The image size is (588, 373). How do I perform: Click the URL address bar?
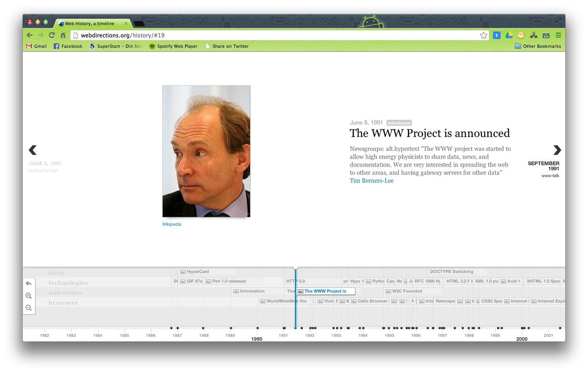tap(276, 35)
